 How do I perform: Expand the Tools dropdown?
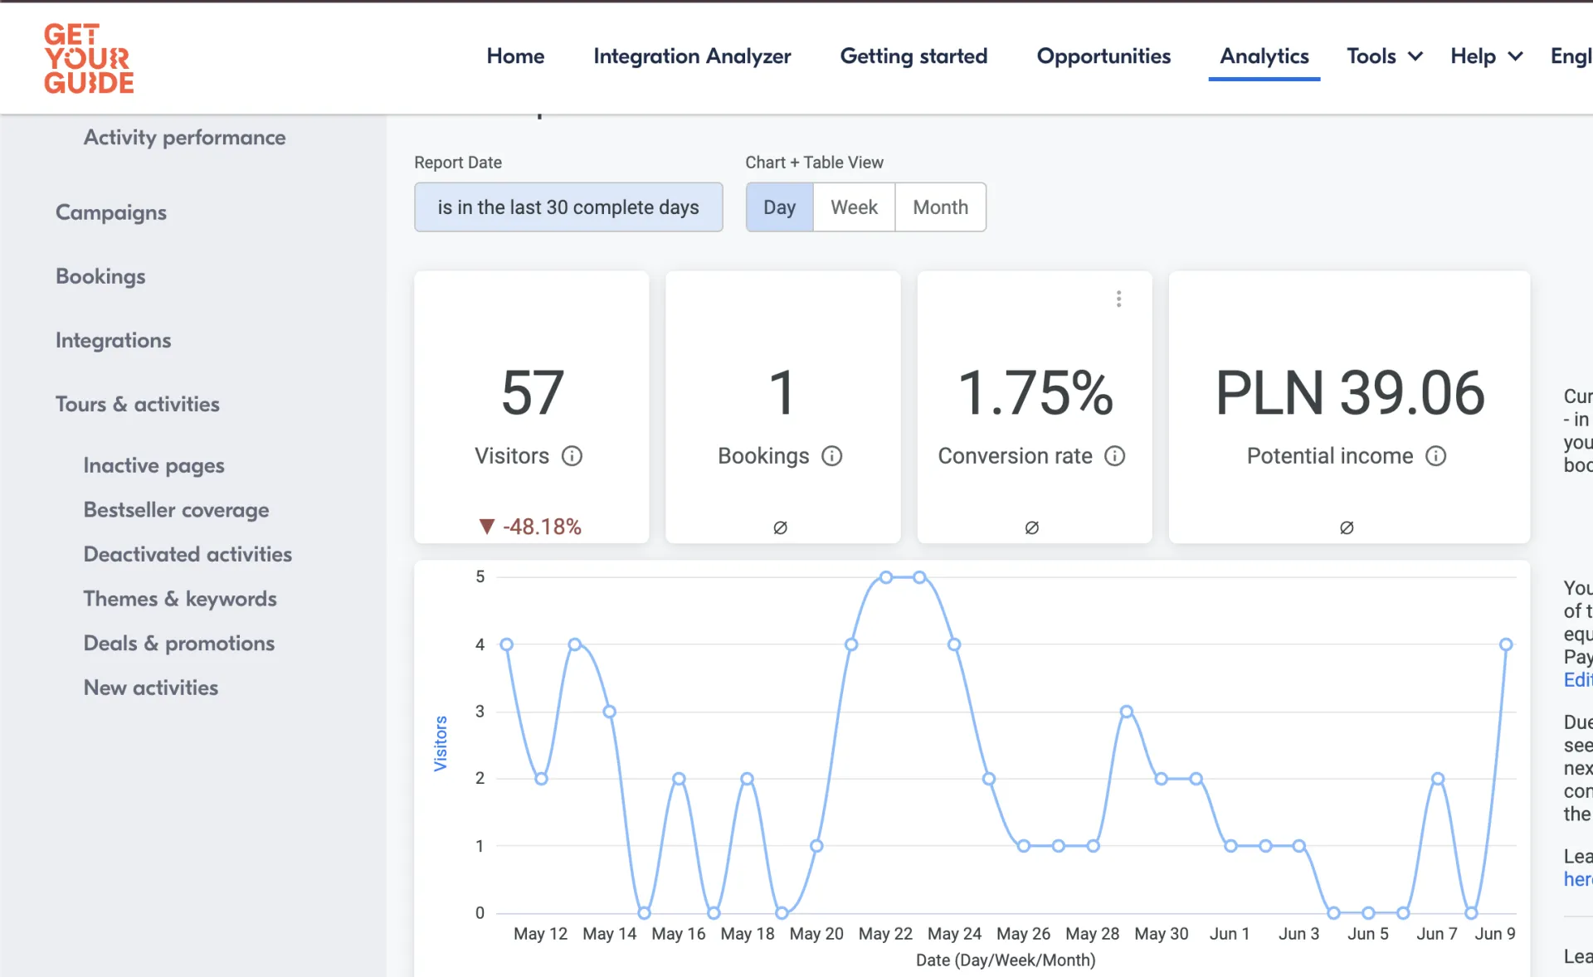coord(1384,56)
